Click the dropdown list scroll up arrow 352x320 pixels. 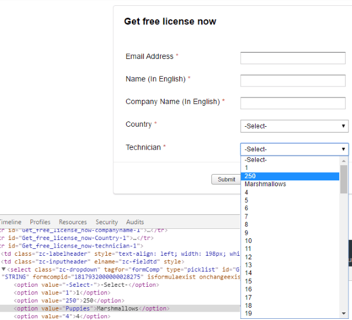click(343, 161)
